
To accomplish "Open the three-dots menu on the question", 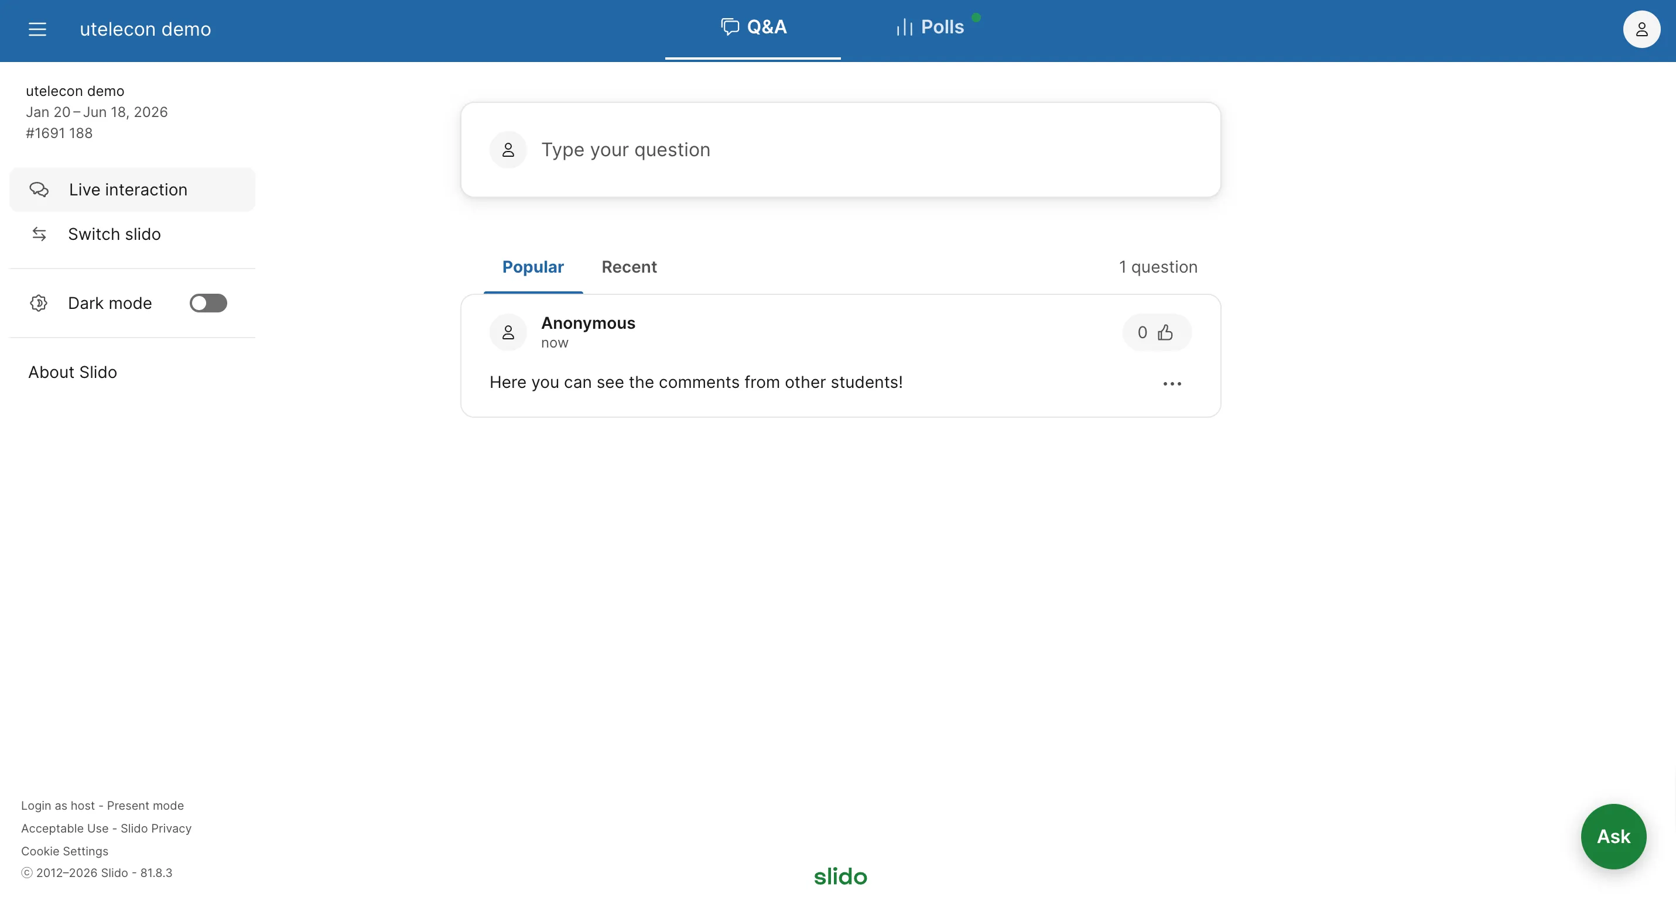I will pyautogui.click(x=1172, y=384).
